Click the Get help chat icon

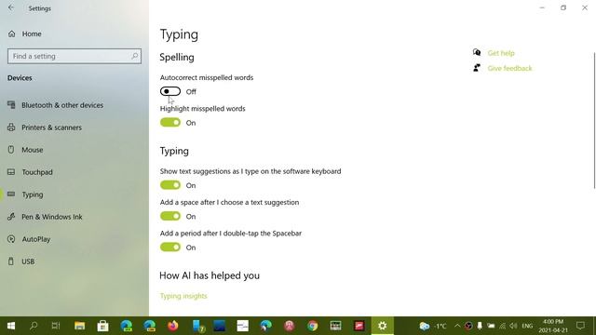click(x=477, y=52)
